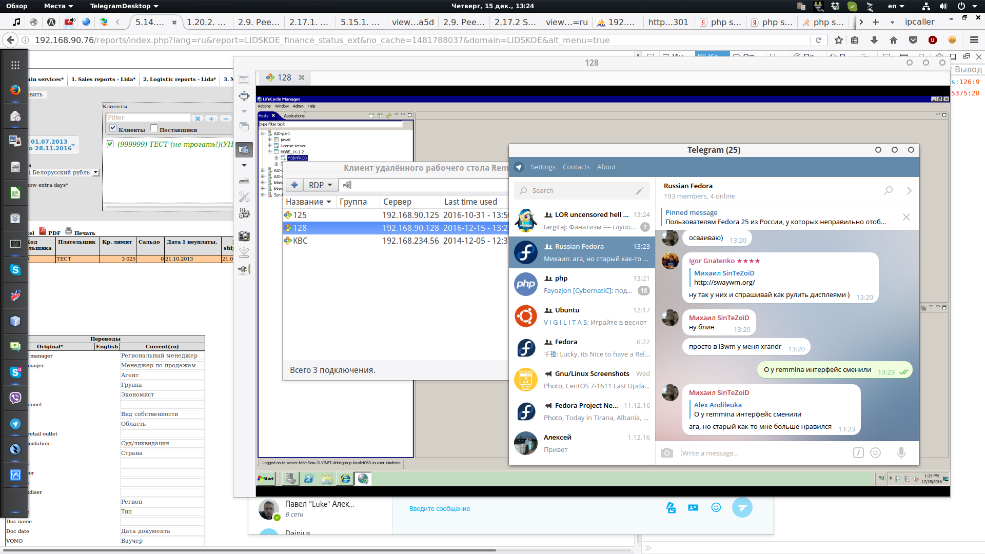Open Telegram bot commands slash icon
985x554 pixels.
(858, 452)
